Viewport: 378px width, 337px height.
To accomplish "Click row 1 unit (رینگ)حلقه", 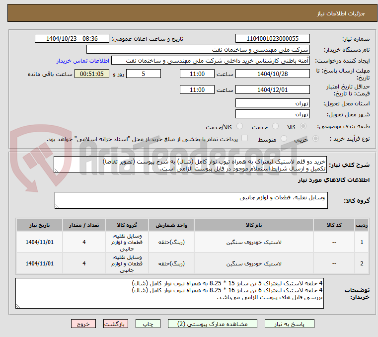I will click(171, 242).
